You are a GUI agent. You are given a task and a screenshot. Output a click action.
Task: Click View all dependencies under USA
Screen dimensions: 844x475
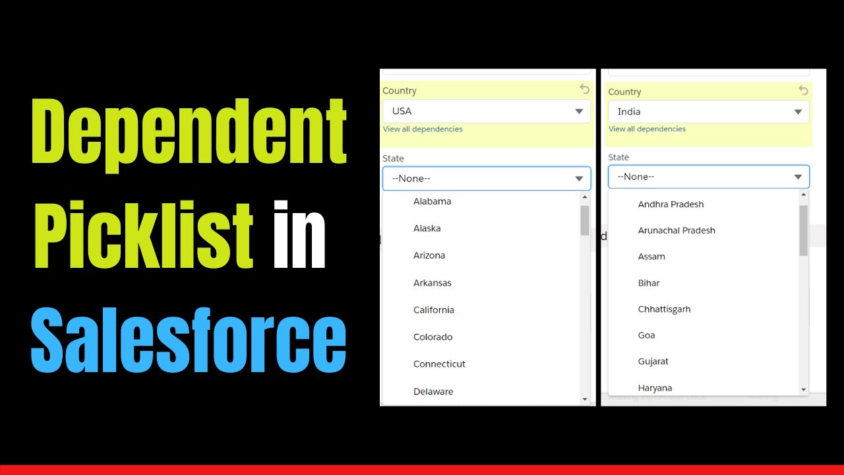tap(423, 129)
